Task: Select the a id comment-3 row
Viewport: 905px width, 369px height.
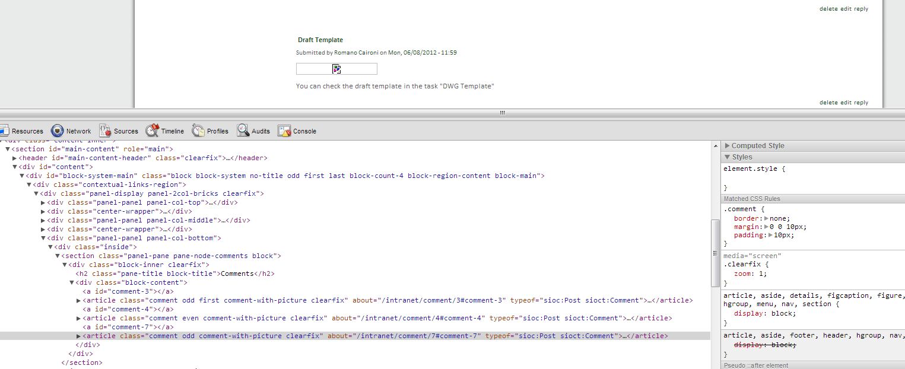Action: (x=128, y=291)
